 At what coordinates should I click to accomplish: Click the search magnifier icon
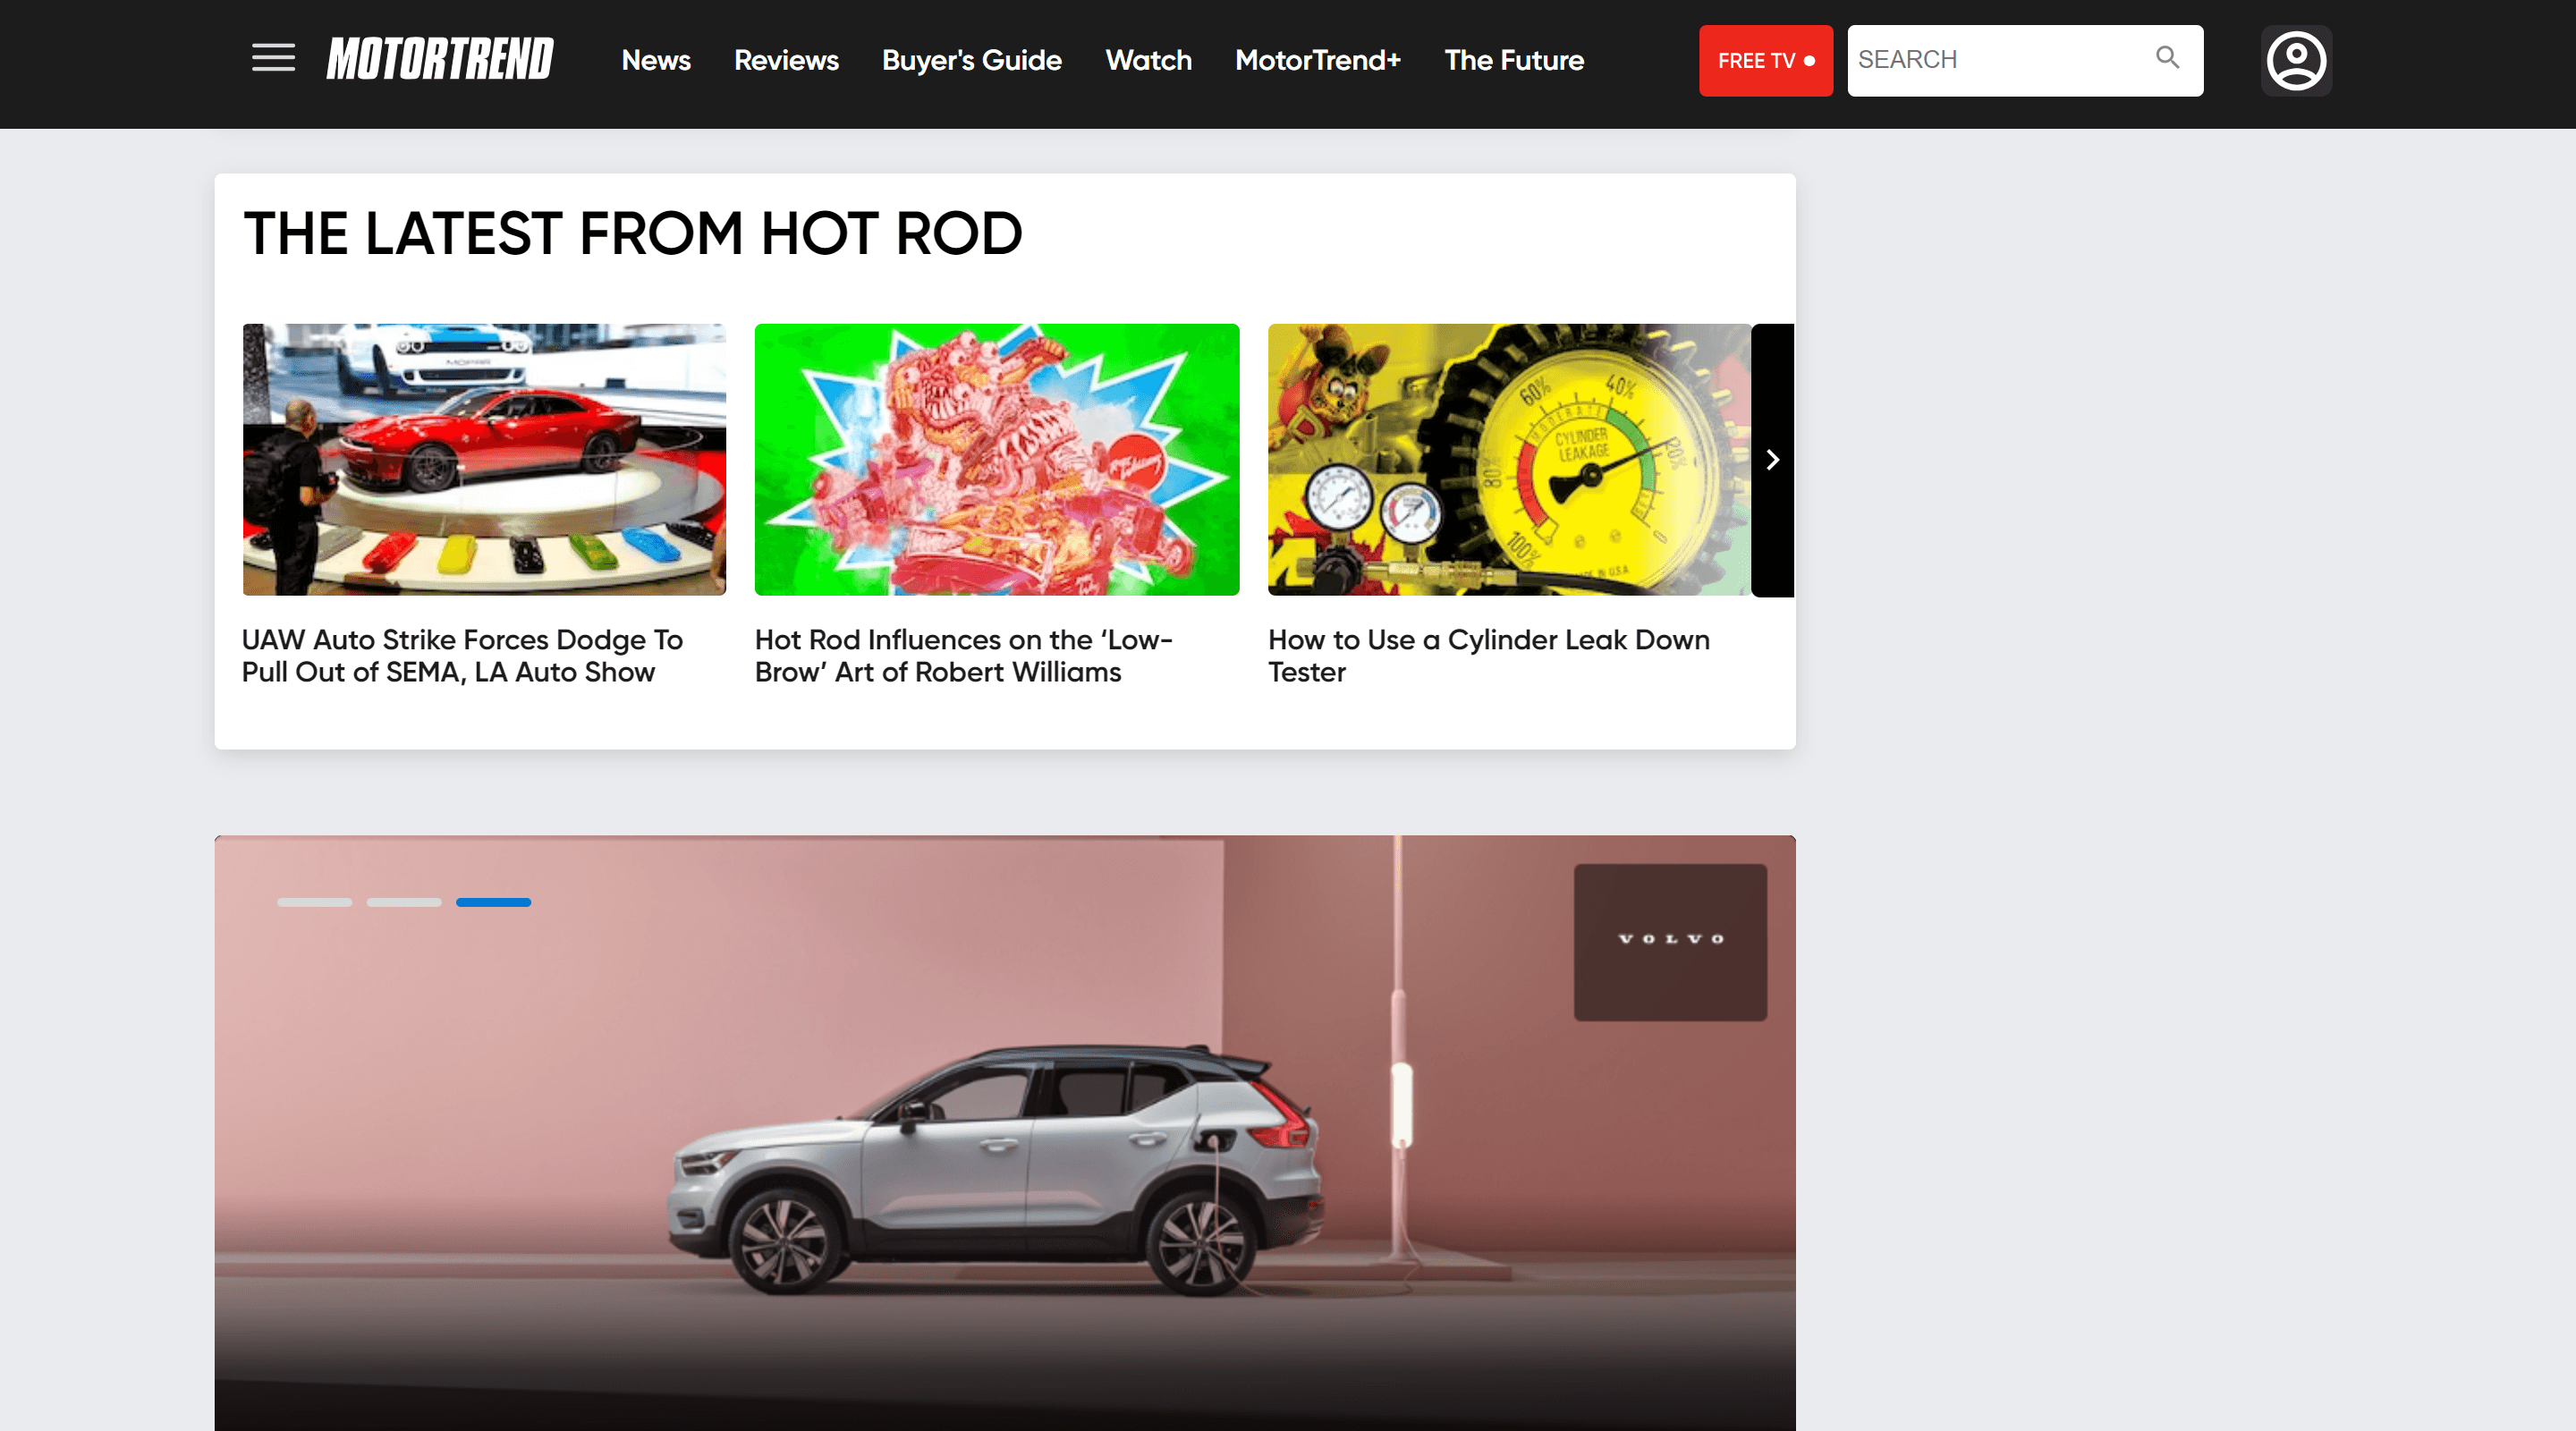point(2167,58)
